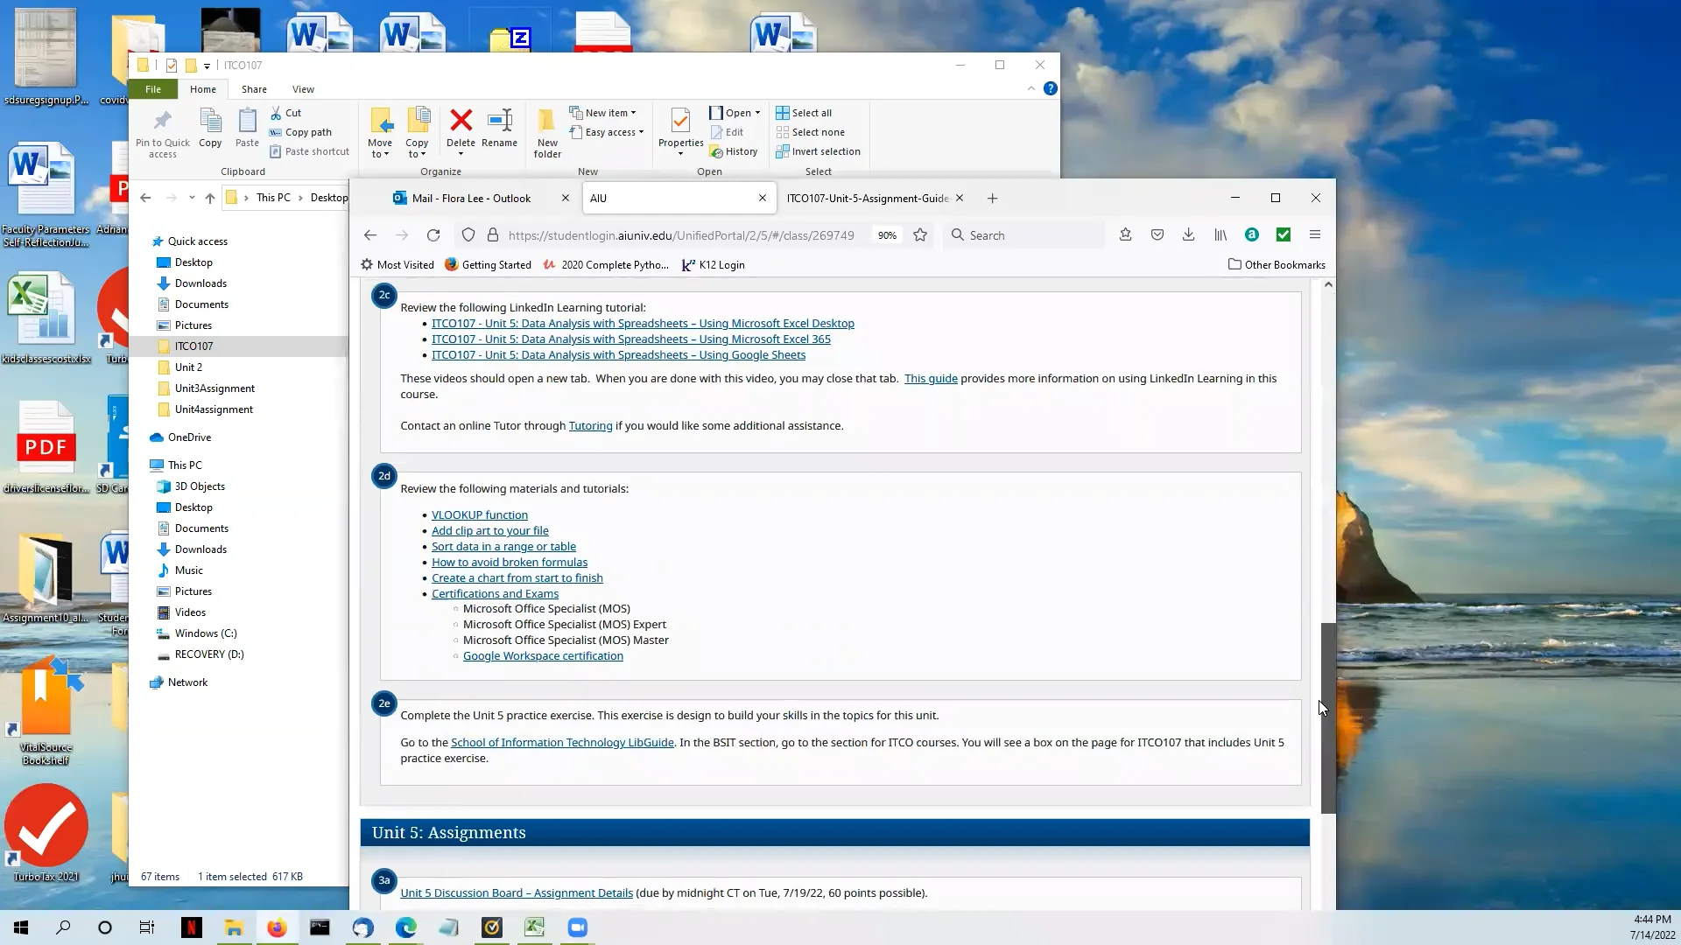The height and width of the screenshot is (945, 1681).
Task: Switch to the AIU browser tab
Action: (x=667, y=199)
